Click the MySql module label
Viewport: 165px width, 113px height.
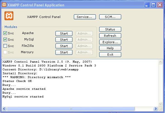coord(29,40)
